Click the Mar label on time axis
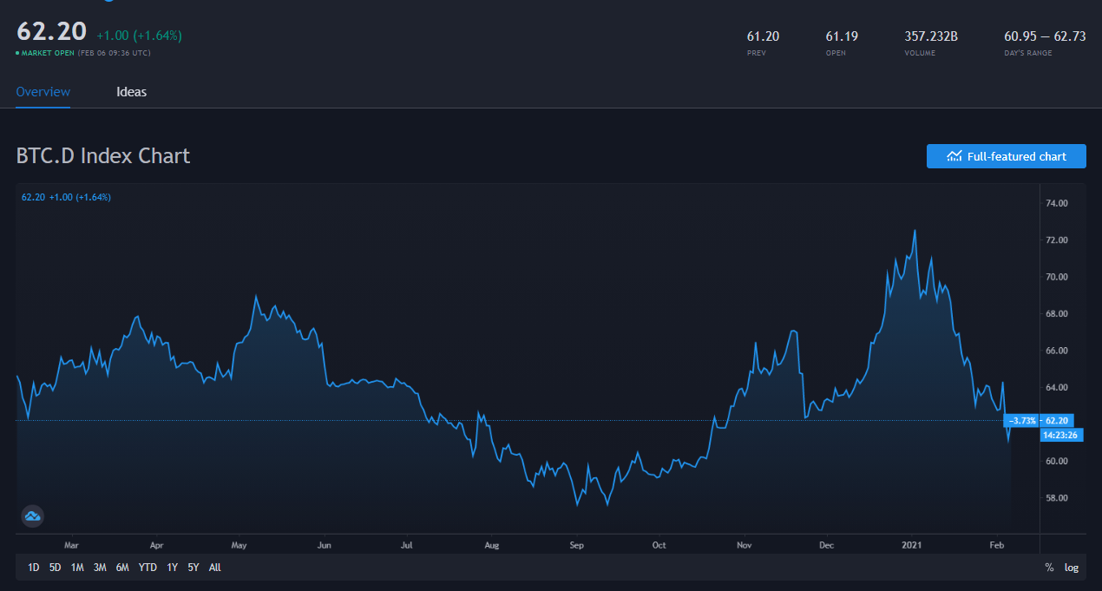This screenshot has width=1102, height=591. (71, 545)
